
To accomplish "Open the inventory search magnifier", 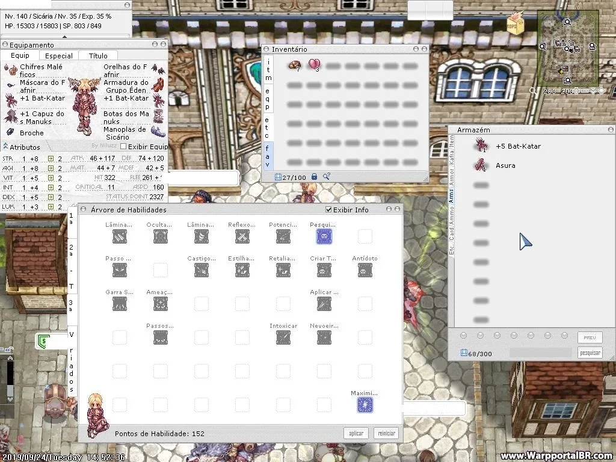I will [x=327, y=177].
